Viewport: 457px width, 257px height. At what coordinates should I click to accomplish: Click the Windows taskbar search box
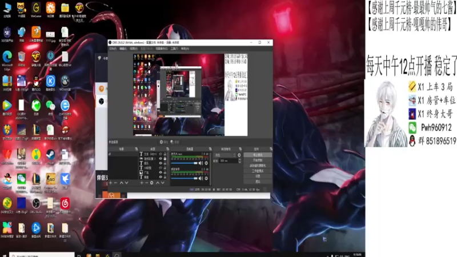pyautogui.click(x=42, y=255)
